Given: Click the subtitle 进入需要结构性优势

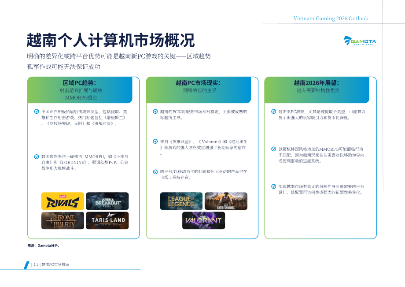Looking at the screenshot, I should [x=318, y=90].
